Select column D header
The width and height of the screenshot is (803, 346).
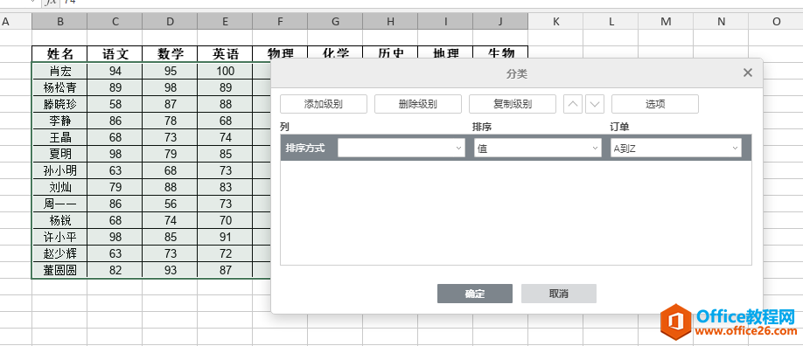171,22
